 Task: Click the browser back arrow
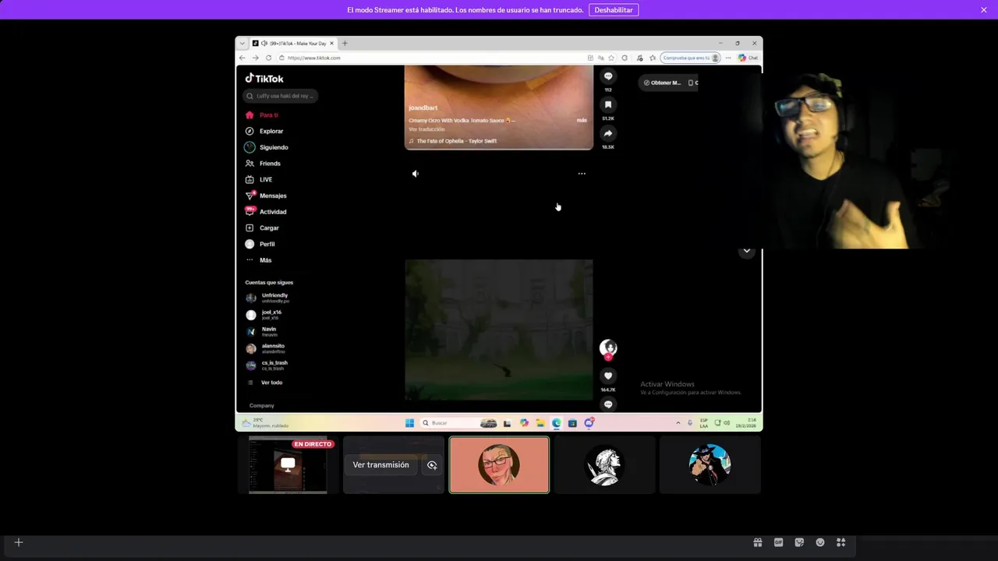click(242, 58)
